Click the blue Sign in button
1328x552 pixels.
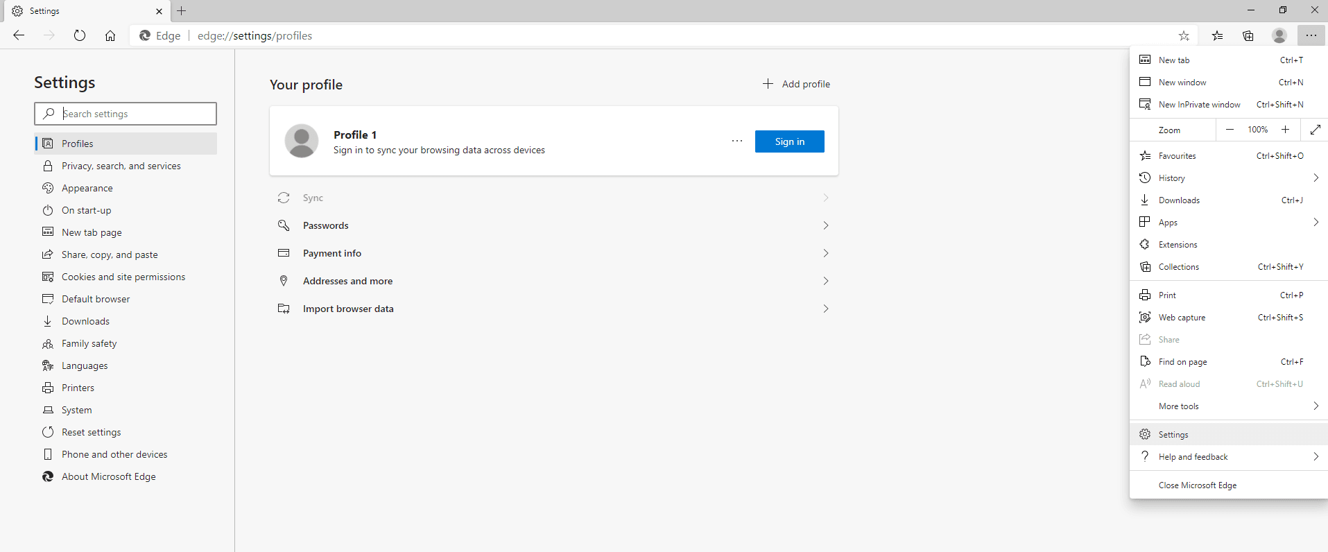789,141
